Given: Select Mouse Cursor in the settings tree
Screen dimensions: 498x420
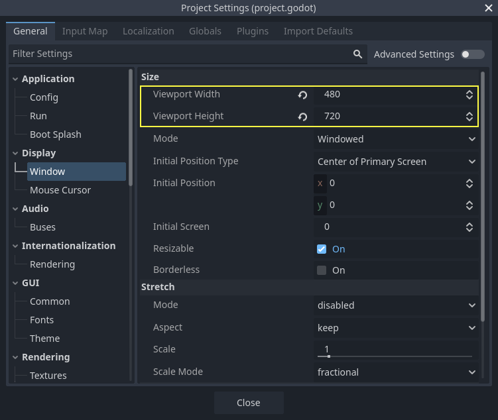Looking at the screenshot, I should 60,190.
